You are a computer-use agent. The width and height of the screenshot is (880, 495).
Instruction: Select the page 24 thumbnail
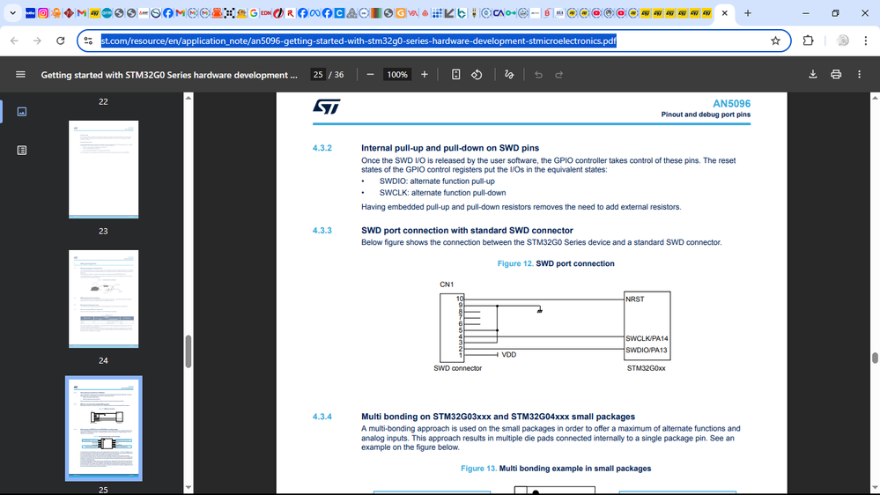[x=103, y=299]
